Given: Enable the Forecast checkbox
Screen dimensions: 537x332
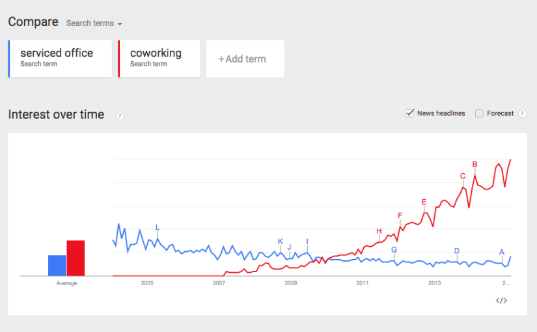Looking at the screenshot, I should click(x=480, y=113).
